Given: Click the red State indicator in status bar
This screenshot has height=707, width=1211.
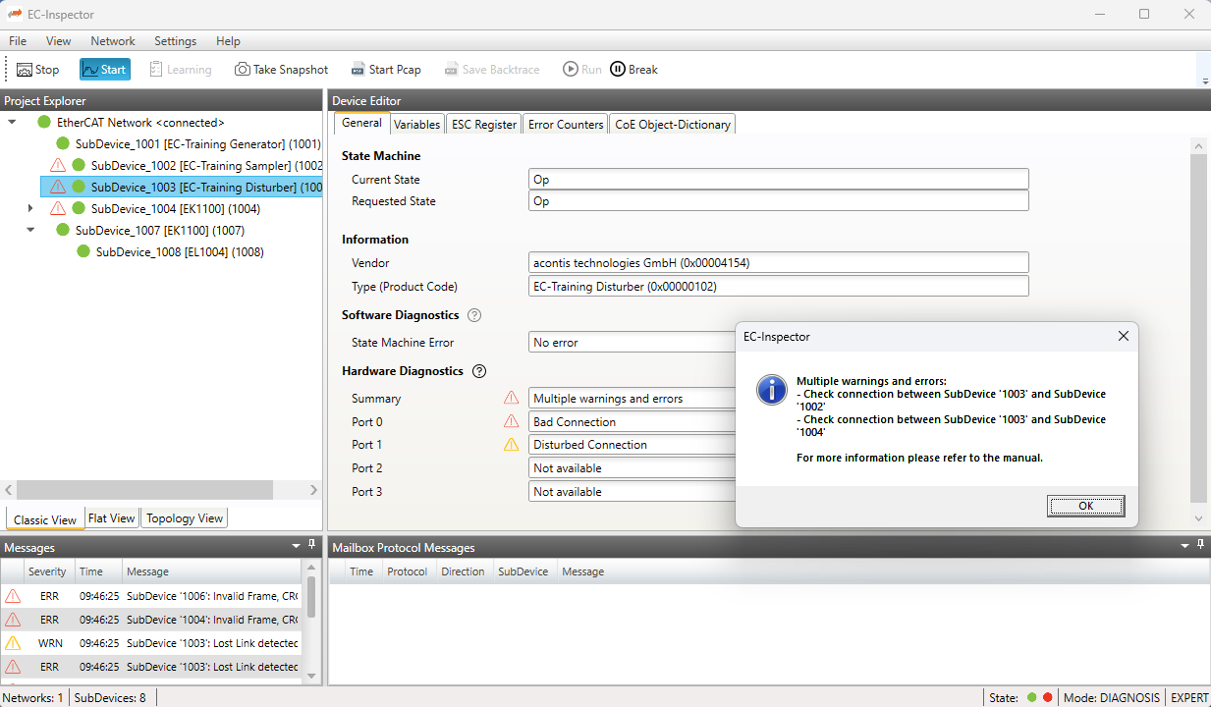Looking at the screenshot, I should (x=1048, y=697).
